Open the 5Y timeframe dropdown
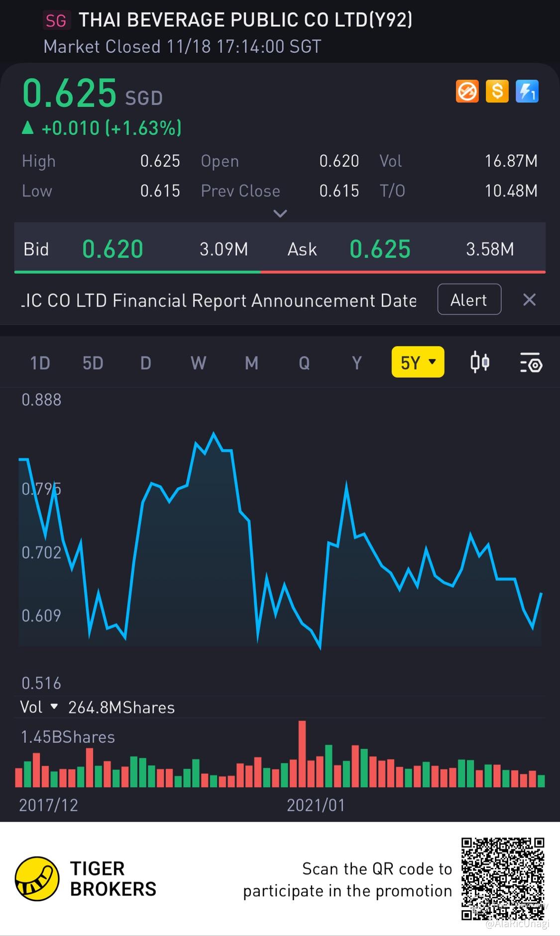The image size is (560, 936). (x=418, y=362)
